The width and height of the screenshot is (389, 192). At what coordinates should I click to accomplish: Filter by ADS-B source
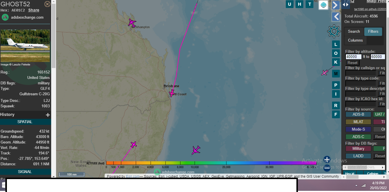pyautogui.click(x=358, y=115)
